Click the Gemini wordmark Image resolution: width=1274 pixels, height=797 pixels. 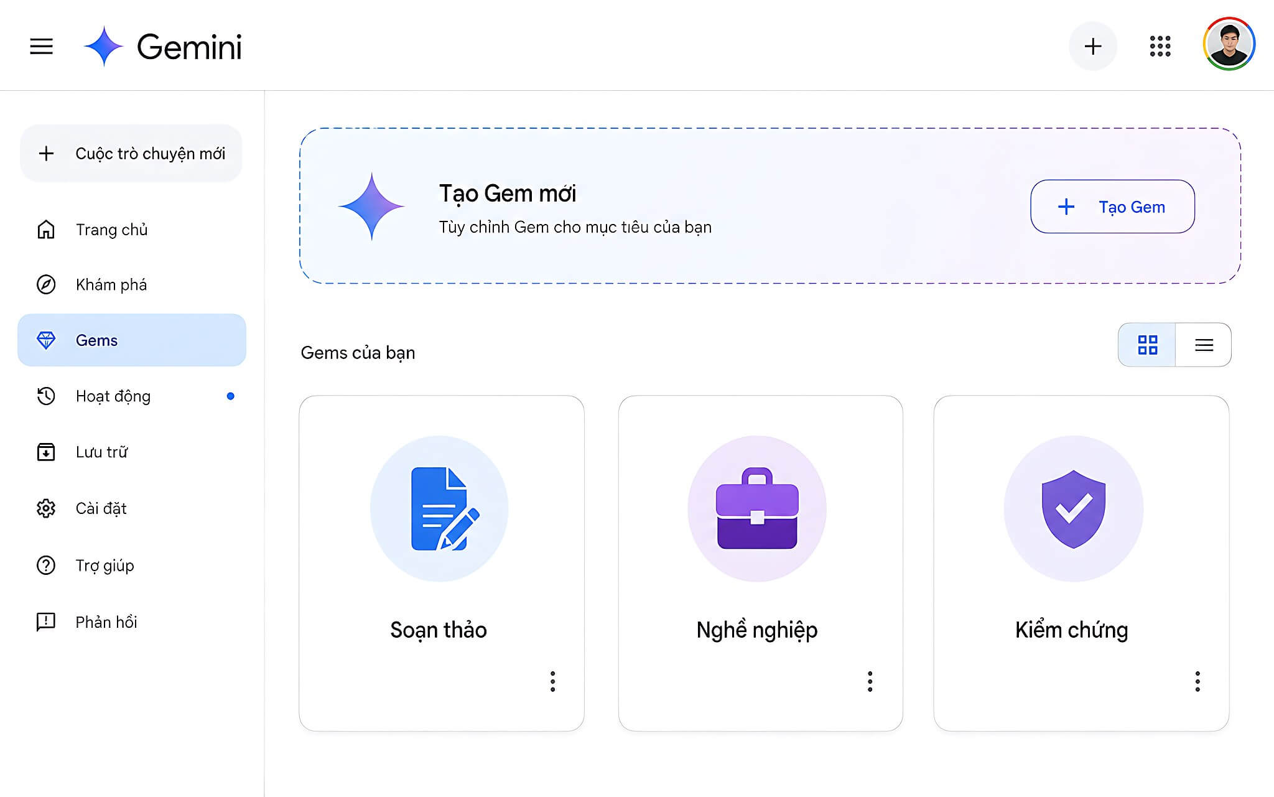tap(189, 47)
